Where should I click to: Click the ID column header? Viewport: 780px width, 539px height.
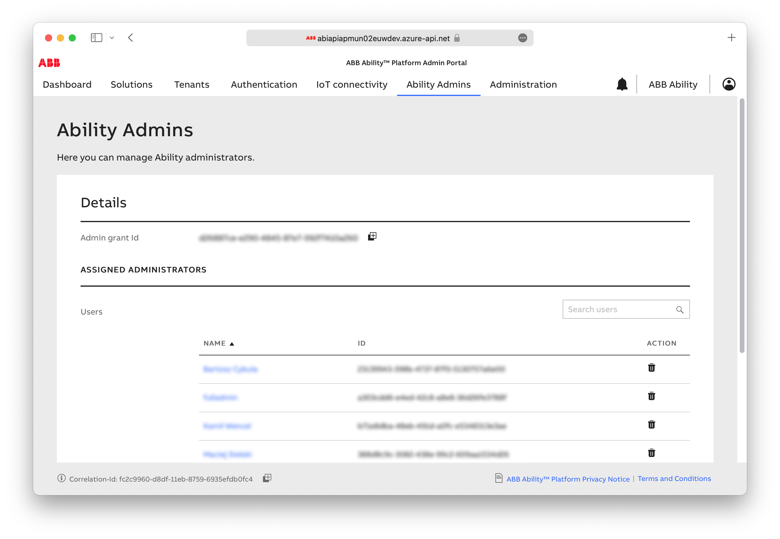coord(361,344)
